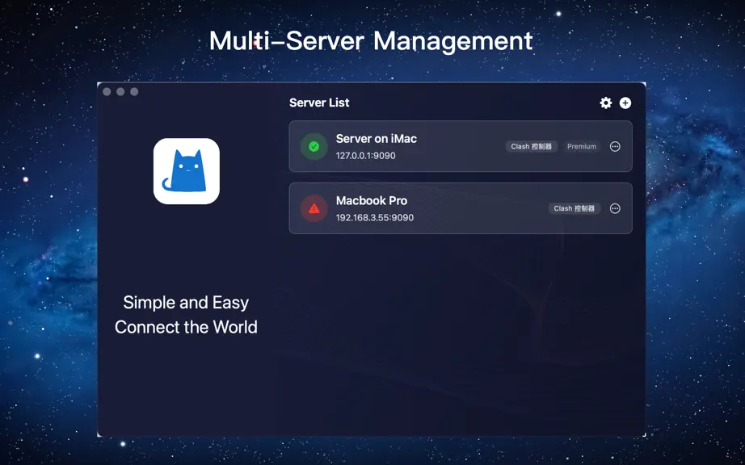Screen dimensions: 745x465
Task: Select the Macbook Pro server entry
Action: click(461, 208)
